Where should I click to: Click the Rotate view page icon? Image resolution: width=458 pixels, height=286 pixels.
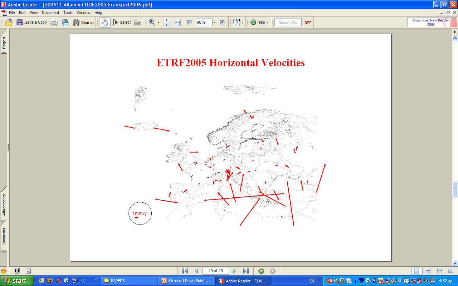[x=237, y=22]
